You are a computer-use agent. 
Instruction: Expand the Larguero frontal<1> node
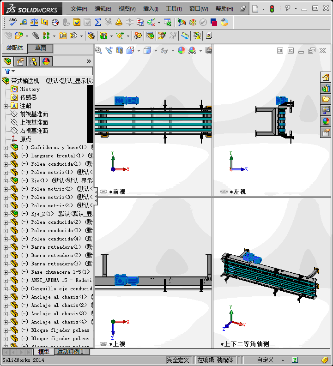tap(6, 156)
